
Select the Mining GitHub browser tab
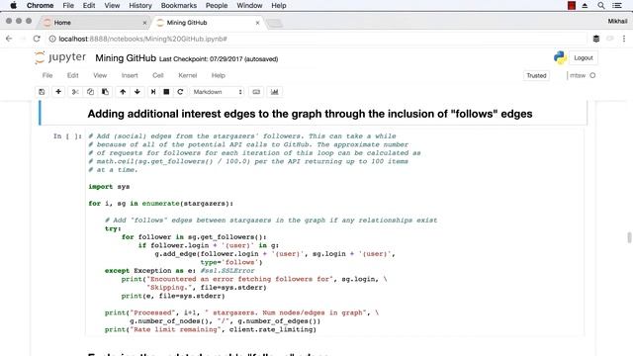(208, 23)
